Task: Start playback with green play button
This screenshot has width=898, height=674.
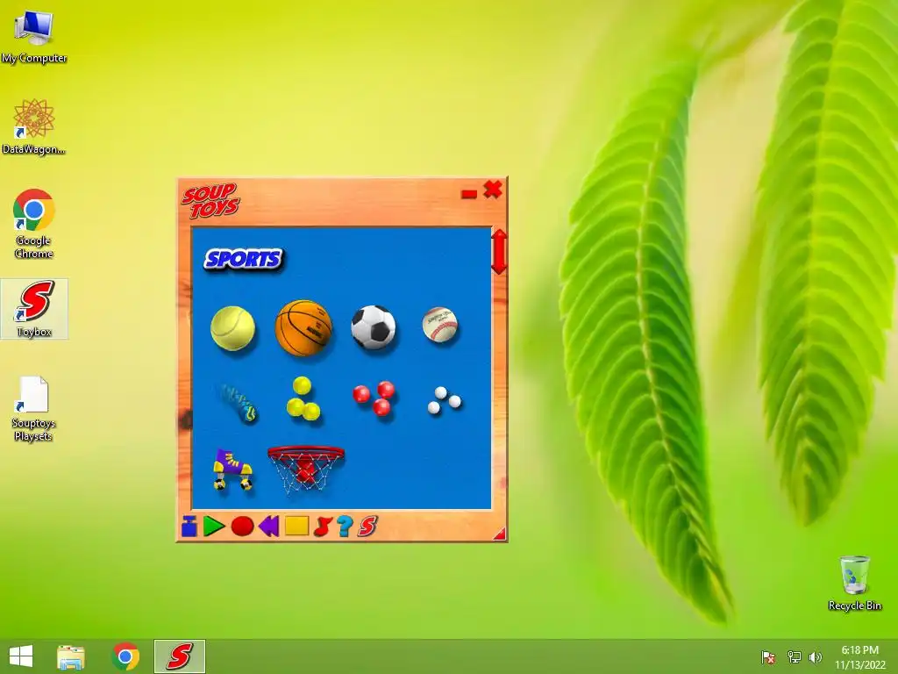Action: click(x=214, y=527)
